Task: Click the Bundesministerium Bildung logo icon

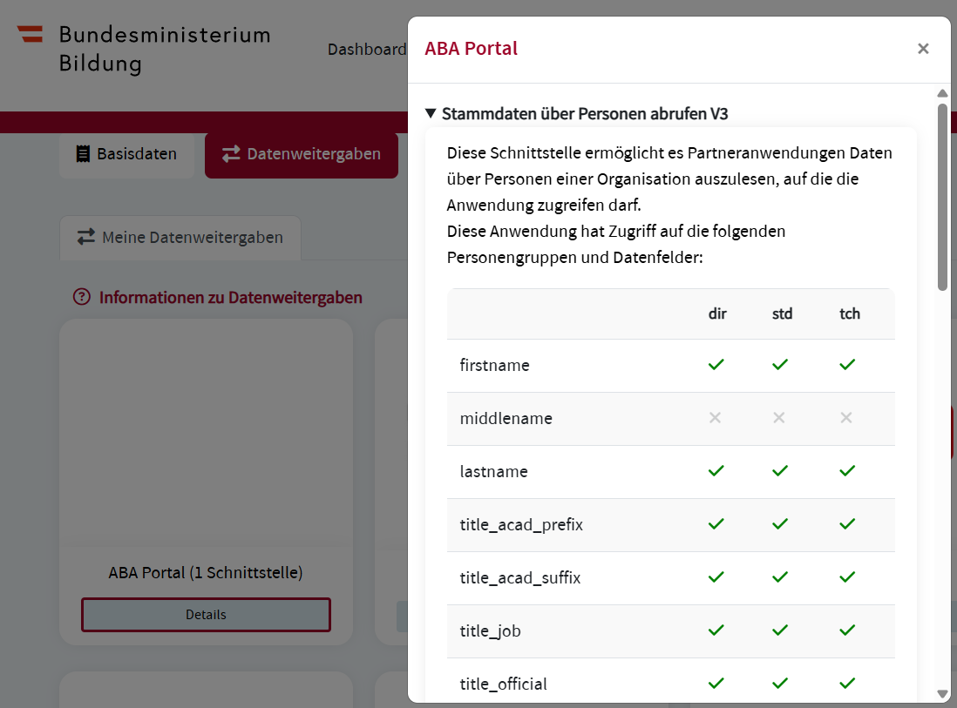Action: click(29, 34)
